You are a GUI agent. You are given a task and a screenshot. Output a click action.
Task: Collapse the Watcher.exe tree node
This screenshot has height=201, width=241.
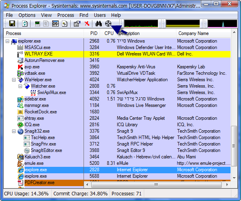click(20, 86)
